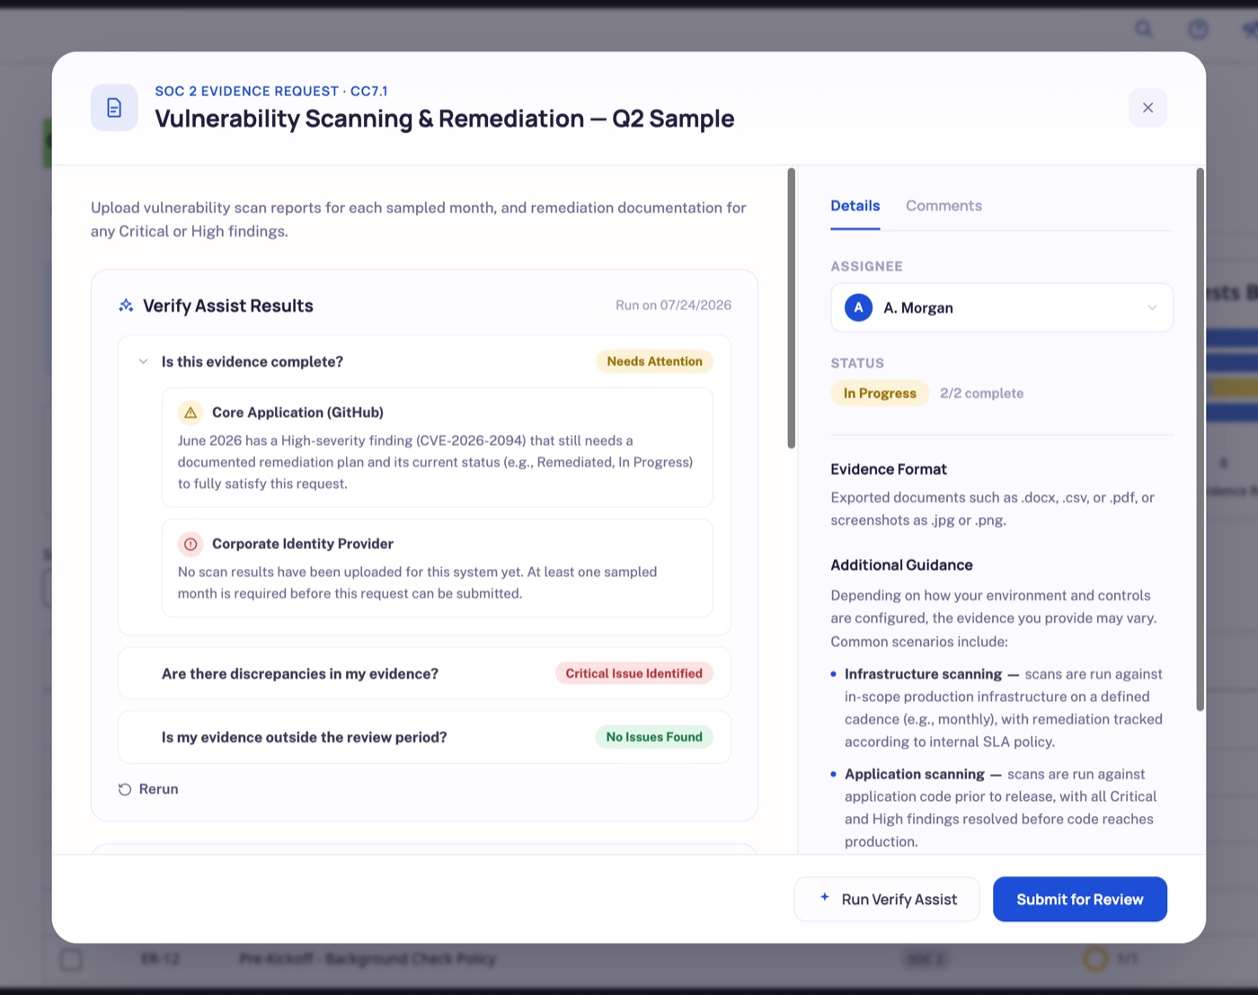
Task: Click the A. Morgan avatar circle
Action: pyautogui.click(x=858, y=307)
